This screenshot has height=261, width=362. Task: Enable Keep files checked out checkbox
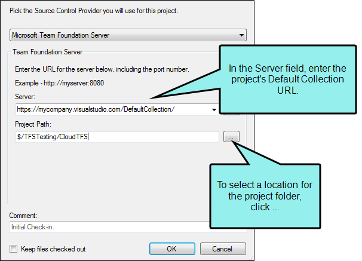[x=13, y=249]
